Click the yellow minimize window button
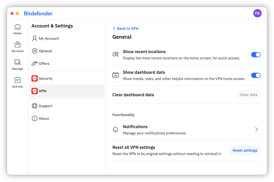 17,13
